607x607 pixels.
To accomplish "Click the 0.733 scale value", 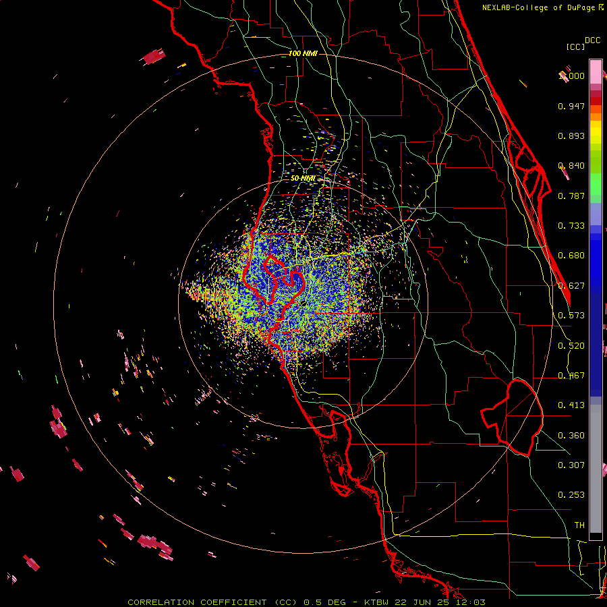I will (571, 226).
